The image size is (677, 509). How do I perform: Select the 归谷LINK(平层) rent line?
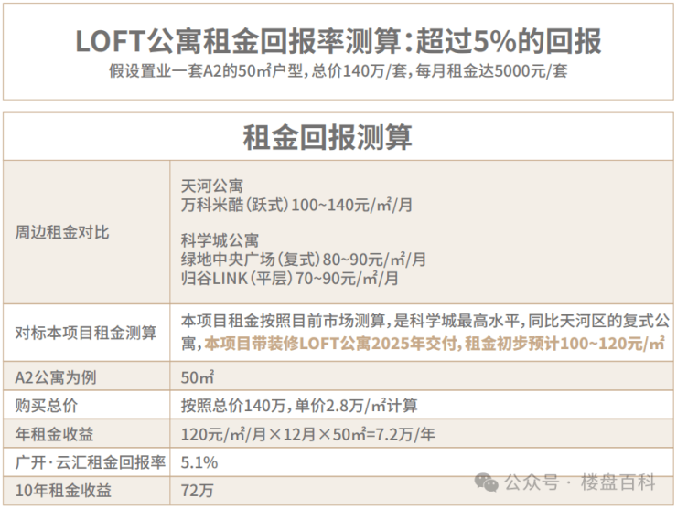click(290, 278)
